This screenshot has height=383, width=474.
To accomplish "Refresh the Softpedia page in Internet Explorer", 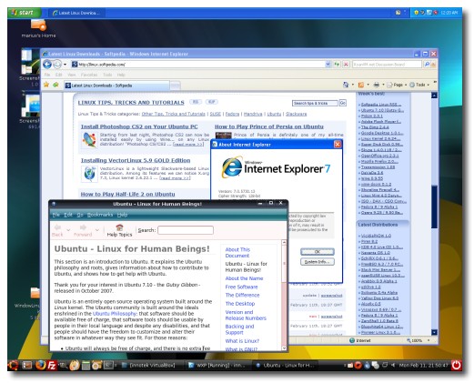I will (337, 65).
